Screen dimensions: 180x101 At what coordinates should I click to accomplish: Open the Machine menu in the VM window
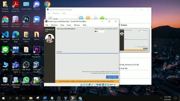click(x=54, y=25)
